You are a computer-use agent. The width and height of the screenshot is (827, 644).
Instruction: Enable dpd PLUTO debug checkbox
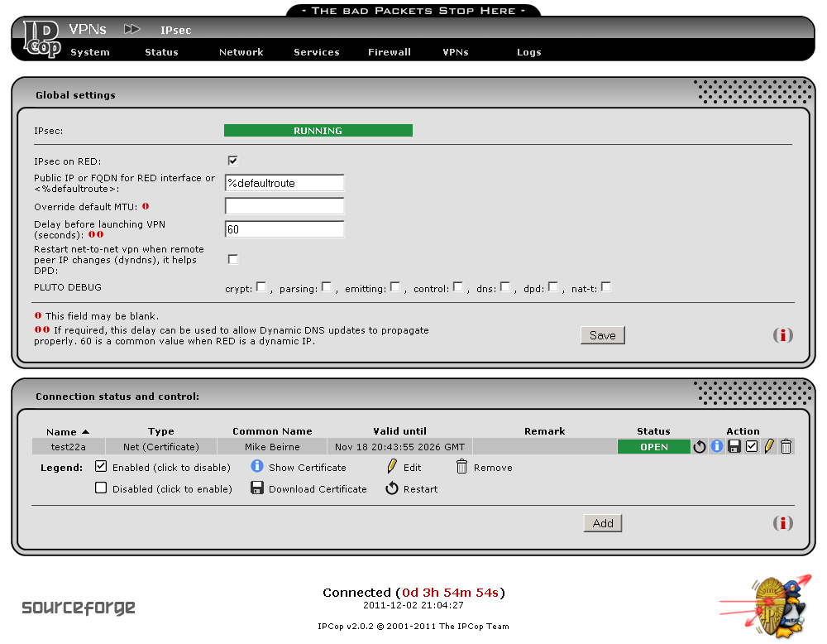(x=552, y=286)
